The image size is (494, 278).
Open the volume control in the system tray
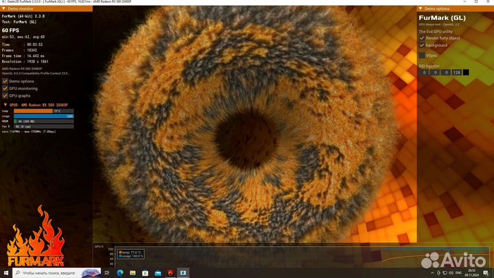point(451,273)
